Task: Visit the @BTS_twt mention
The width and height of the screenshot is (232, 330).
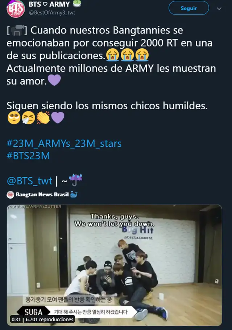Action: pyautogui.click(x=29, y=181)
